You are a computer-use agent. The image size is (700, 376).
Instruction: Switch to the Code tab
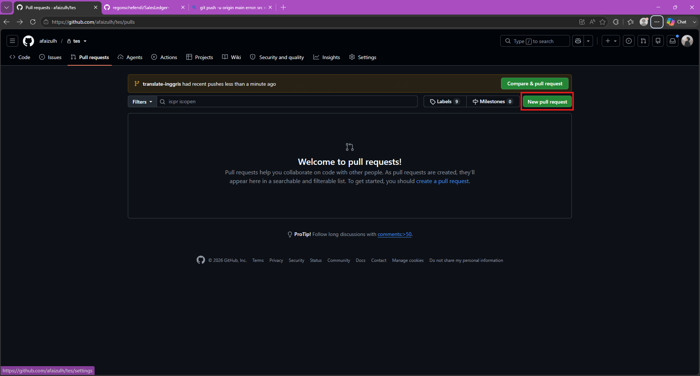point(20,57)
